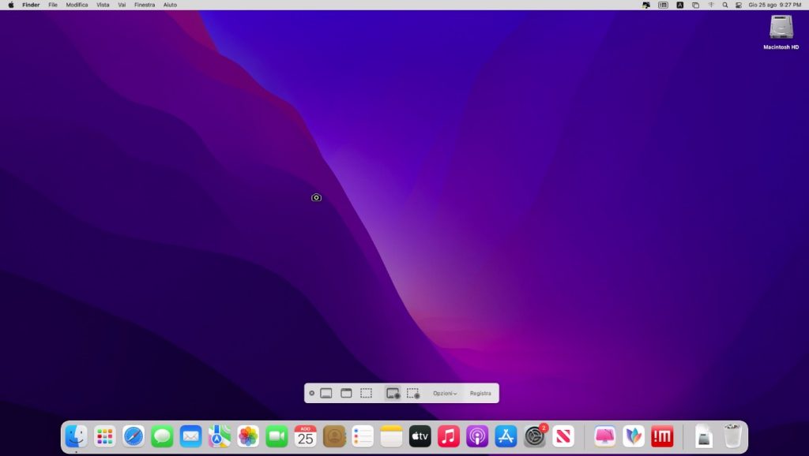Open Control Center from the menu bar
The width and height of the screenshot is (809, 456).
(739, 5)
